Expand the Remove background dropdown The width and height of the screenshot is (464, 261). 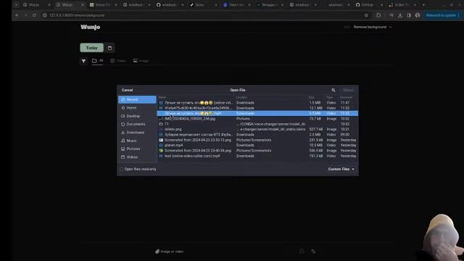click(x=373, y=27)
